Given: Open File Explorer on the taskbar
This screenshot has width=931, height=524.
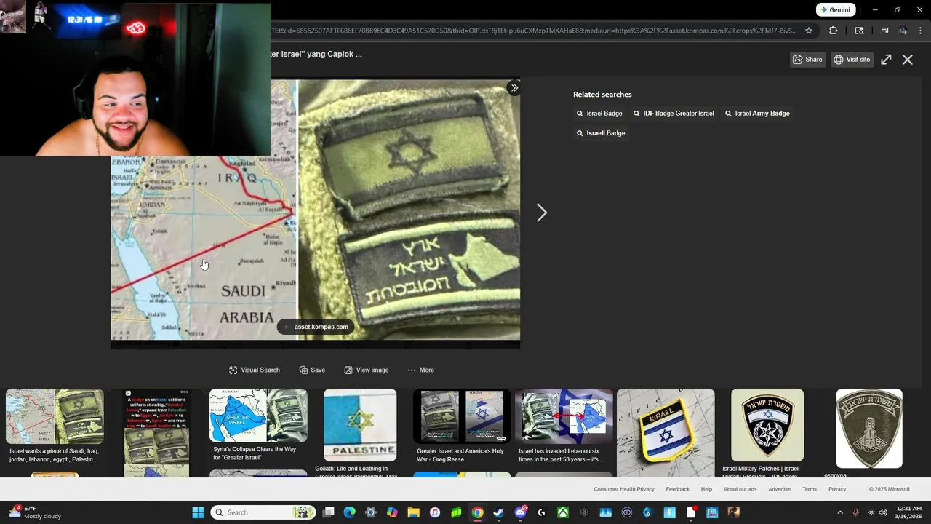Looking at the screenshot, I should (x=413, y=512).
